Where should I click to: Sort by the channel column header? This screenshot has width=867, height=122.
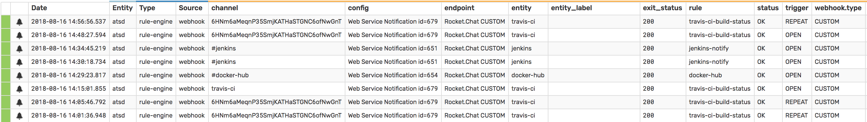[224, 8]
